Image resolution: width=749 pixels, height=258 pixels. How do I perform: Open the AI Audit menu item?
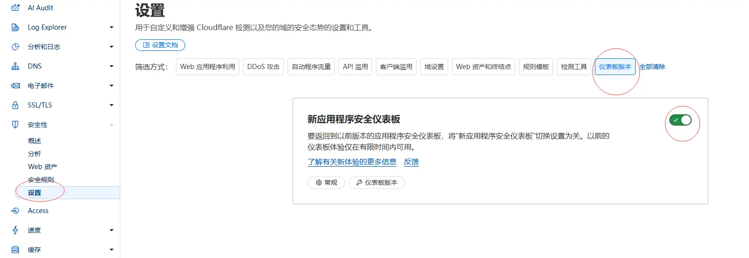pos(40,7)
